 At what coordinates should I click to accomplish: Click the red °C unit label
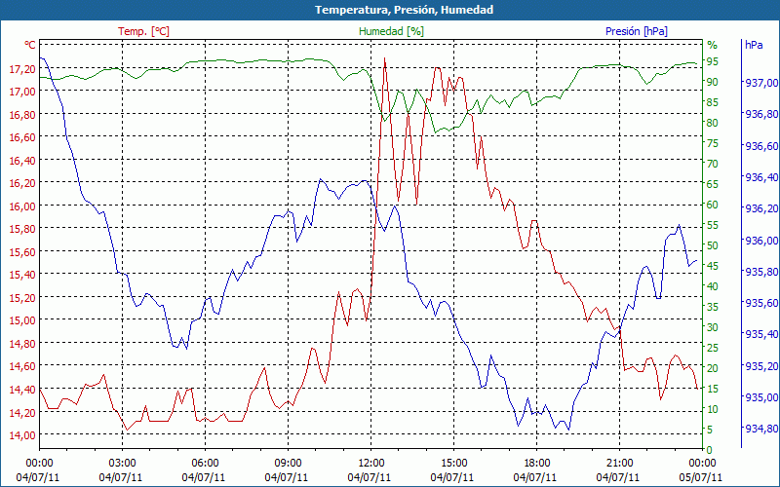[30, 45]
